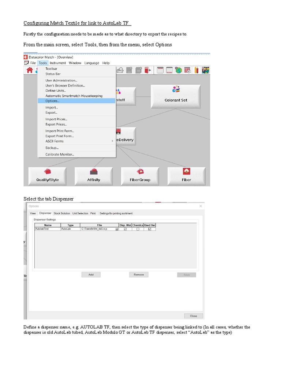Screen dimensions: 281x374
Task: Select Options... in Tools menu
Action: click(76, 101)
